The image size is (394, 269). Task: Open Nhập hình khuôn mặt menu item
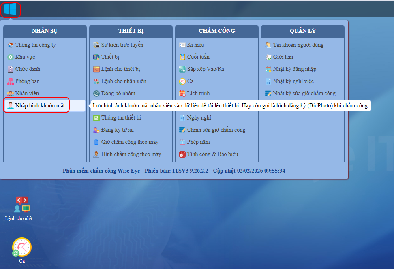[x=40, y=106]
